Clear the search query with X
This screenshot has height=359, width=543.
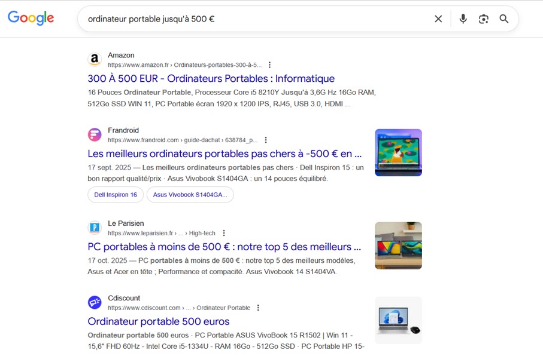(438, 19)
